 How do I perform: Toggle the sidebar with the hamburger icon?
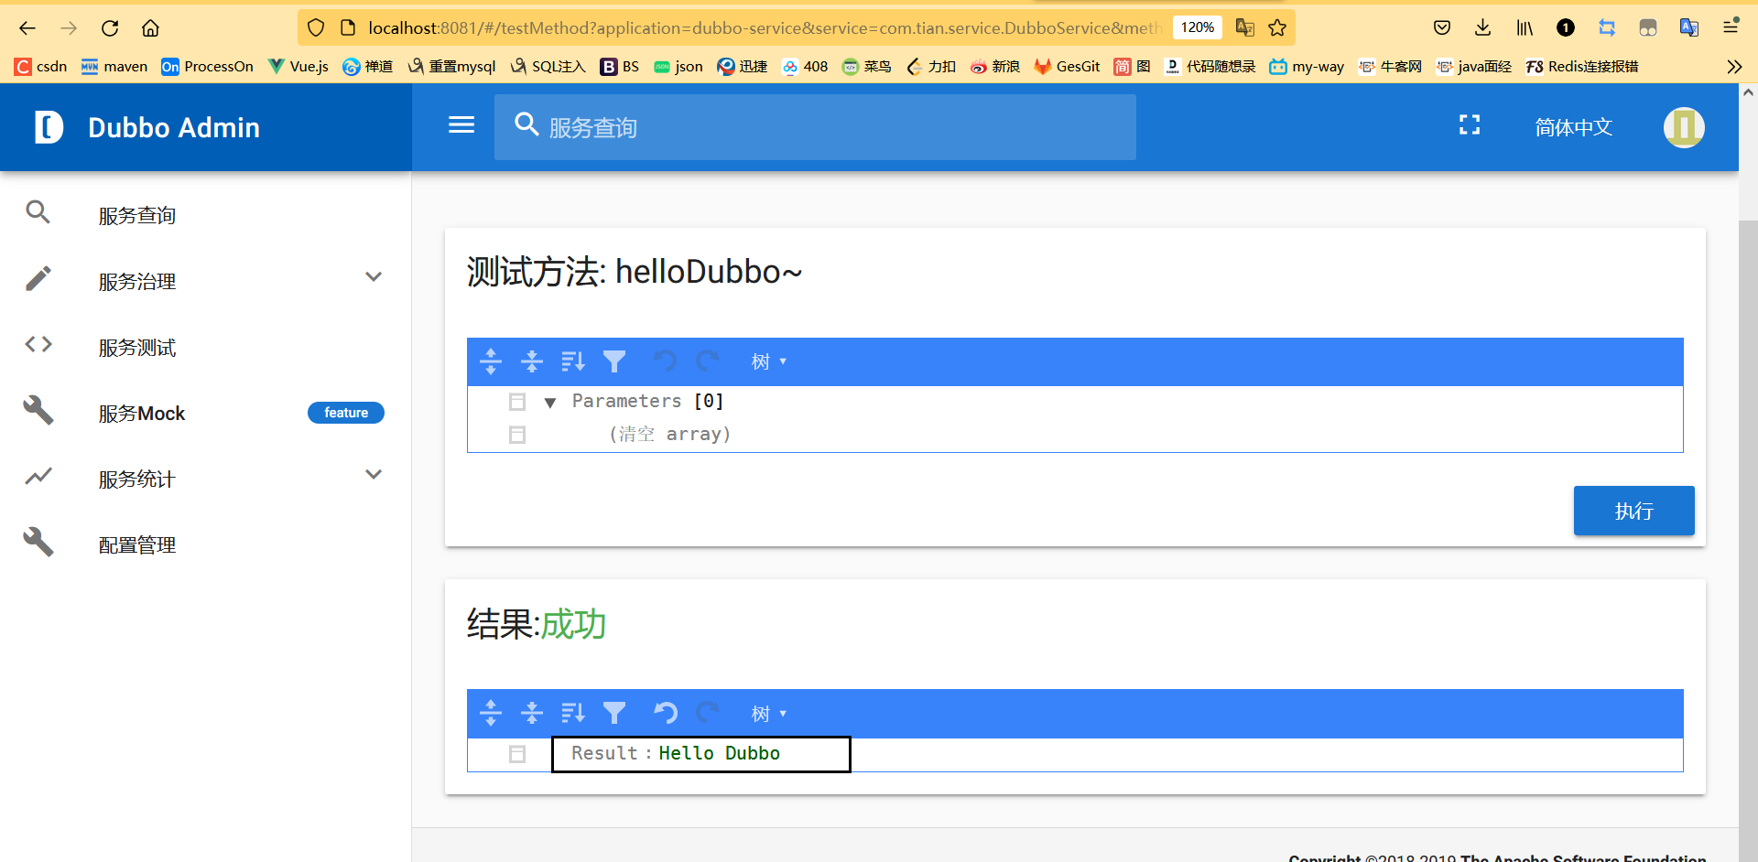pyautogui.click(x=461, y=125)
